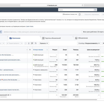Click total impressions 219 503
104x104 pixels.
click(x=76, y=95)
